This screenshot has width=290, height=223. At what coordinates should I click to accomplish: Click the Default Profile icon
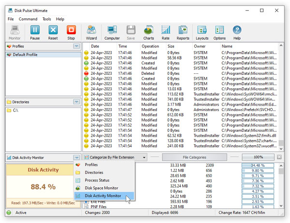point(9,55)
